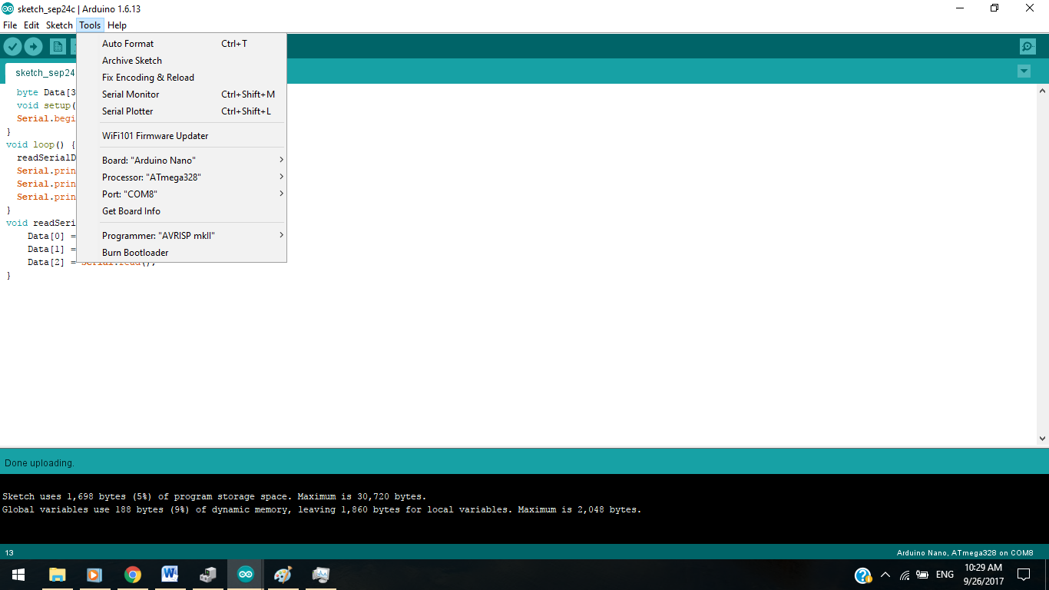Open the Windows Start button

pyautogui.click(x=18, y=575)
